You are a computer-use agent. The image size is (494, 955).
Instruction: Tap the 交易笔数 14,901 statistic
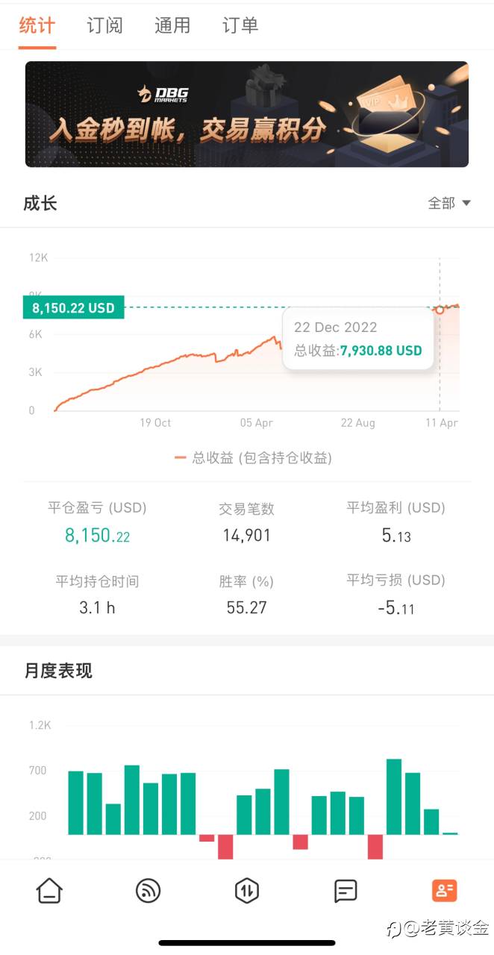246,522
